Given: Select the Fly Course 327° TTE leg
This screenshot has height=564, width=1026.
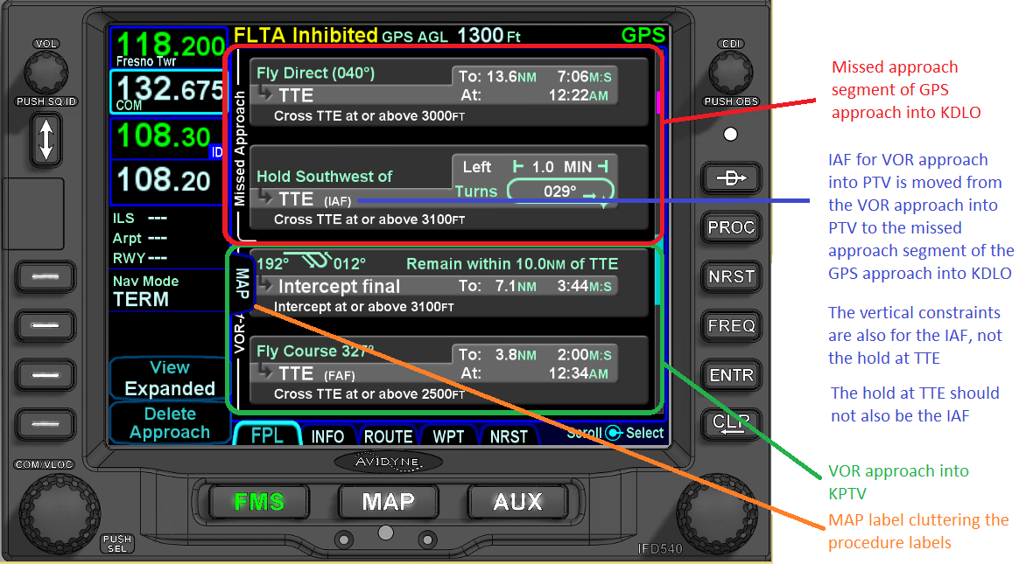Looking at the screenshot, I should tap(449, 372).
